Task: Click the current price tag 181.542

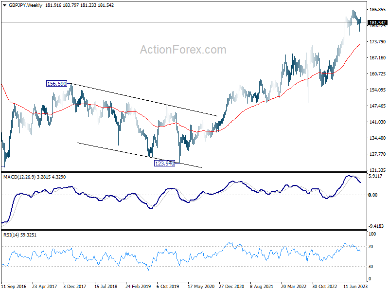Action: coord(377,23)
